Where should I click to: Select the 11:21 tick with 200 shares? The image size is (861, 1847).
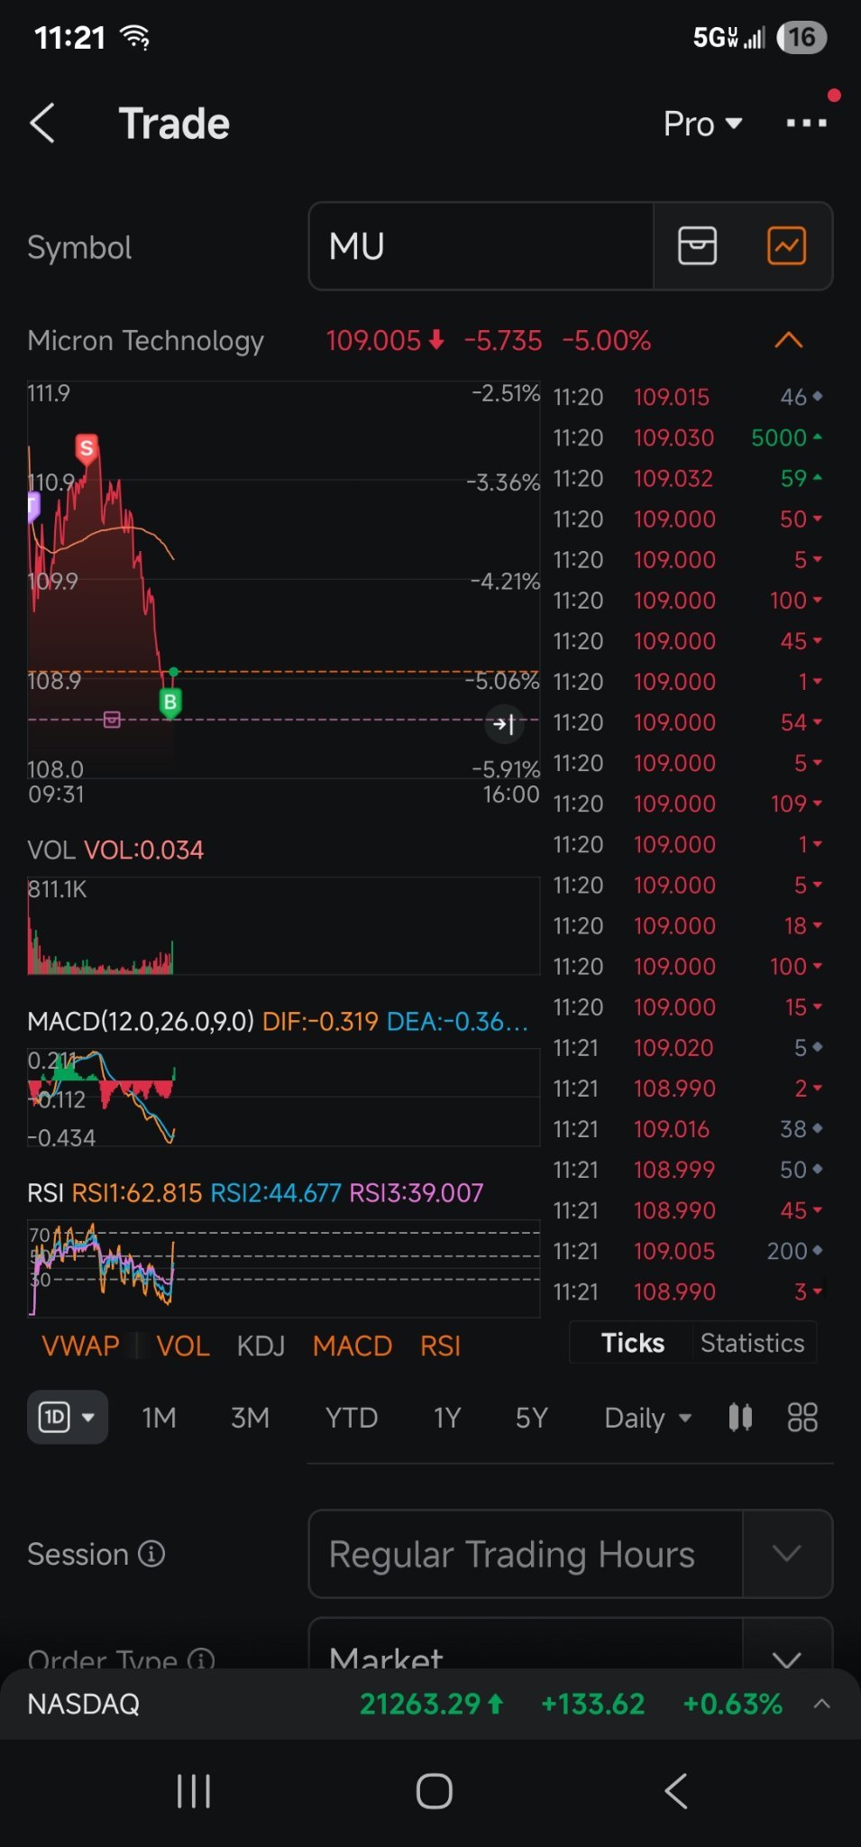click(x=688, y=1251)
